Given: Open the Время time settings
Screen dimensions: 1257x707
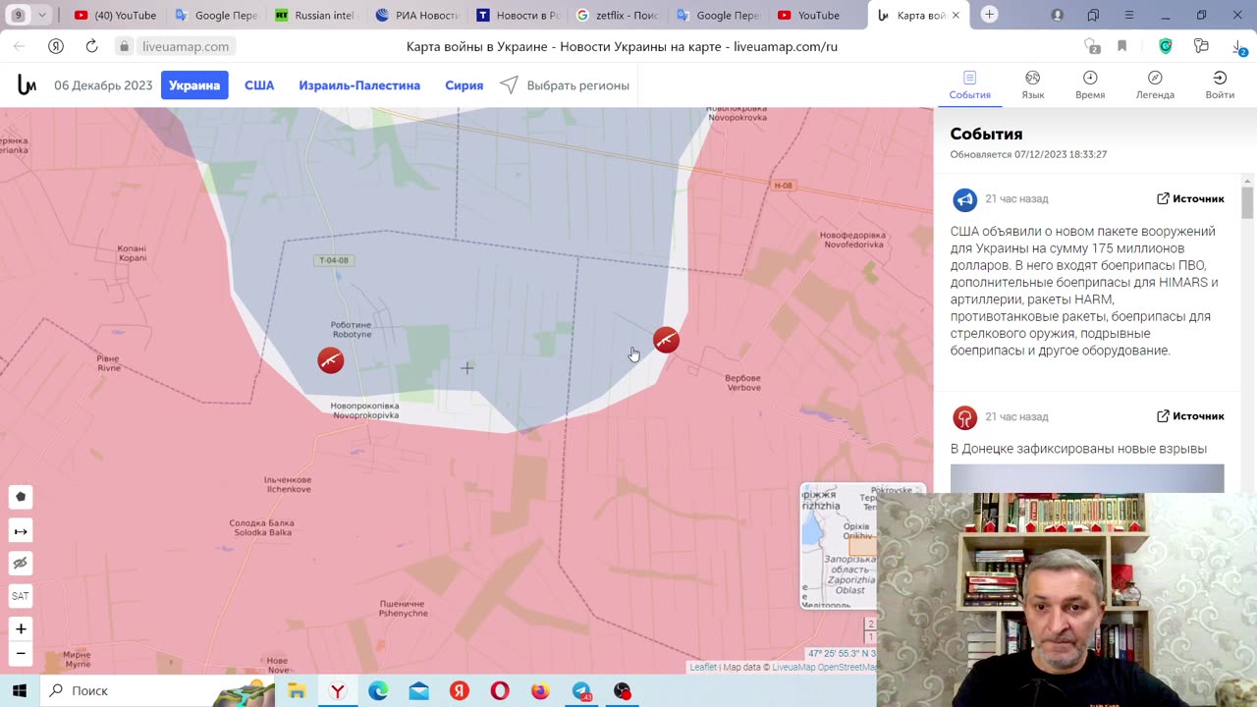Looking at the screenshot, I should pos(1090,85).
